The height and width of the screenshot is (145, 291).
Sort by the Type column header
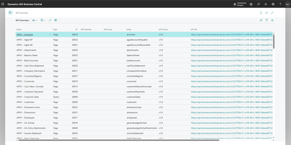point(55,30)
